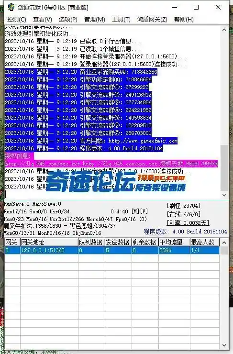
Task: Click the dlq.945.com authorization URL line
Action: tap(111, 164)
